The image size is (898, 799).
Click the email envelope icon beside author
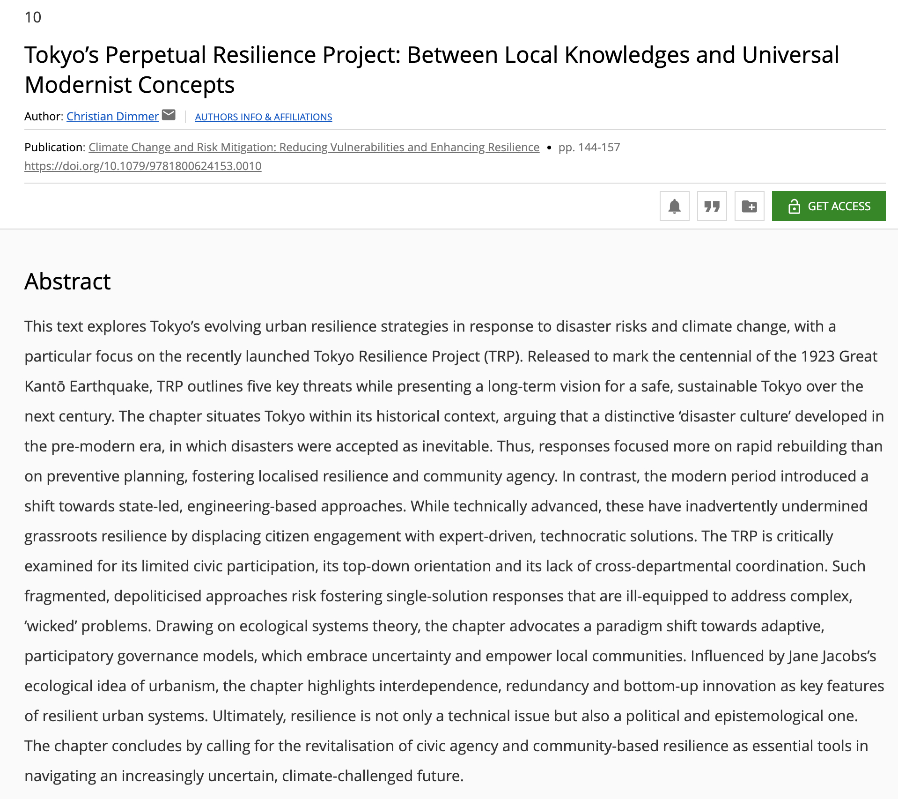pyautogui.click(x=169, y=115)
